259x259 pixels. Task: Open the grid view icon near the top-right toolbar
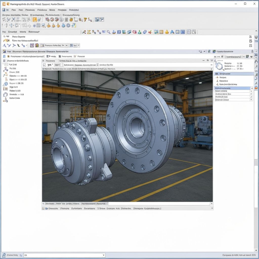[x=189, y=32]
